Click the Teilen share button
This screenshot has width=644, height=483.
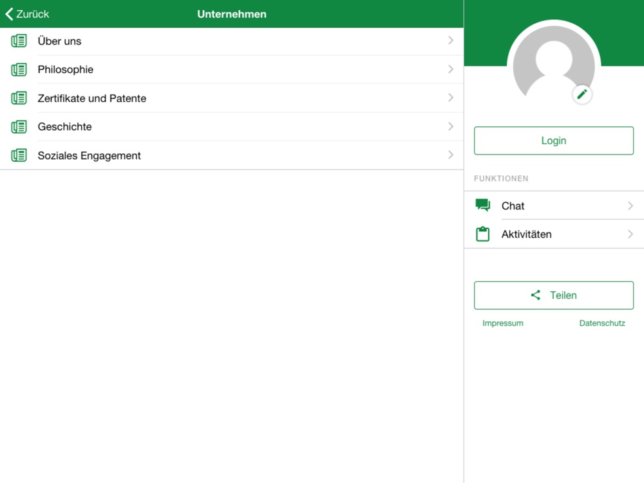pos(554,296)
